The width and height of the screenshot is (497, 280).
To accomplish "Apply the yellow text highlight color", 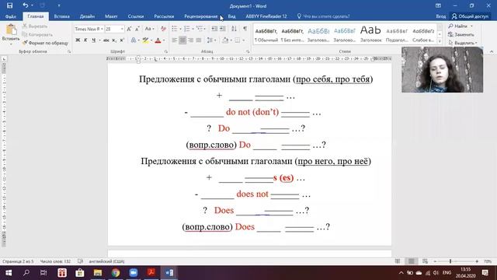I will point(145,40).
